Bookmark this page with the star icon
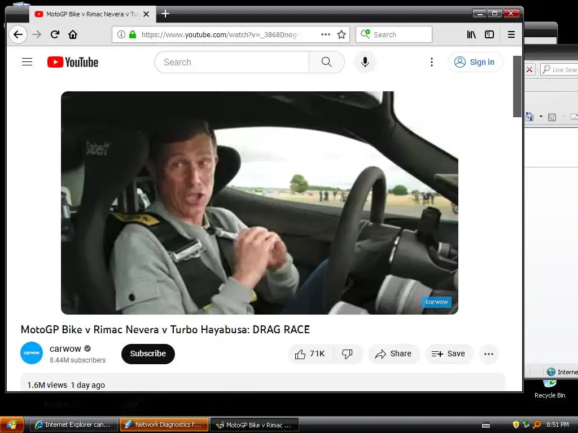This screenshot has width=578, height=433. (341, 34)
